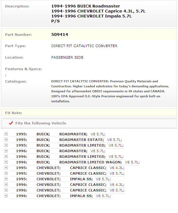Click part number 509414
The height and width of the screenshot is (213, 178).
[x=60, y=35]
